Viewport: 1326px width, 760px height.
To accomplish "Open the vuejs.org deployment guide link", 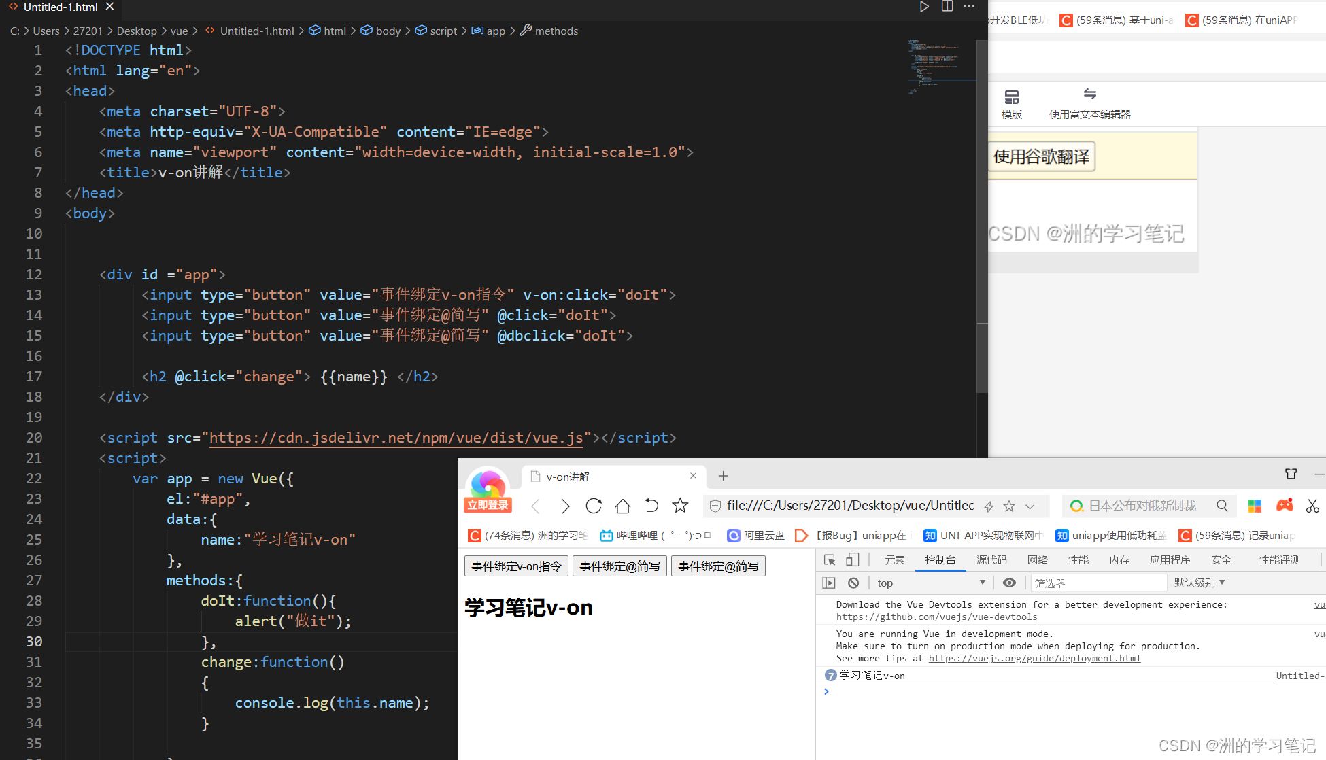I will [x=1034, y=659].
